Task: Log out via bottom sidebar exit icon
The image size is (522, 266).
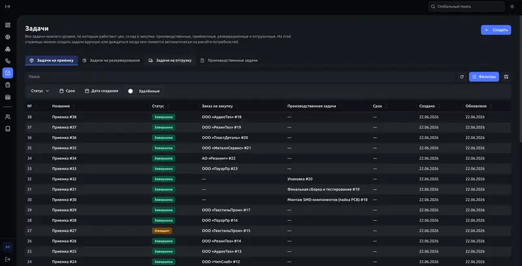Action: pos(8,259)
